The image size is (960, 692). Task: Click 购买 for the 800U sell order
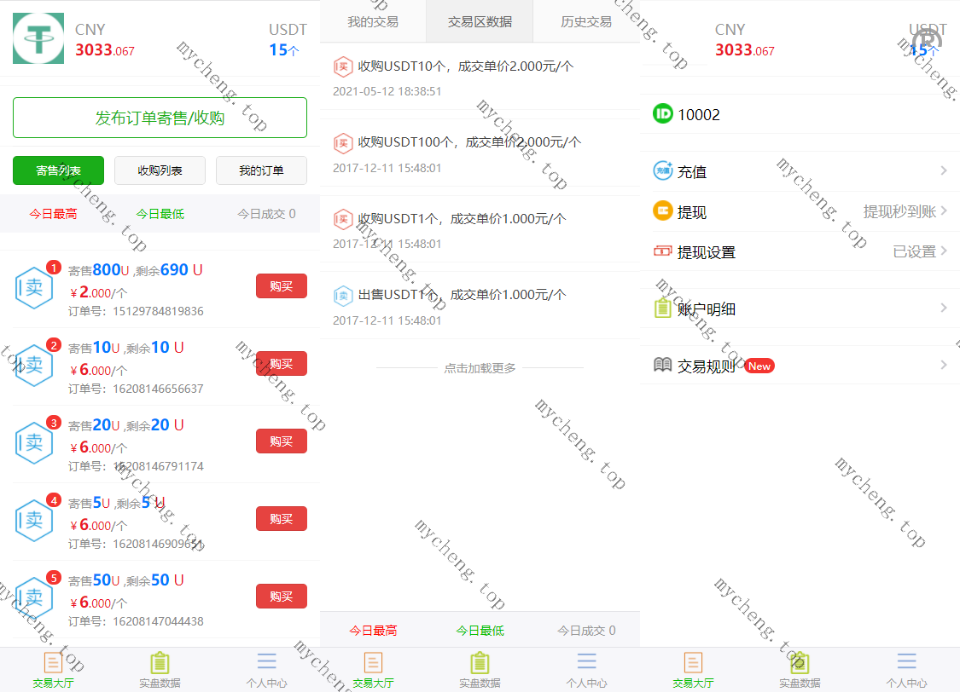[281, 286]
